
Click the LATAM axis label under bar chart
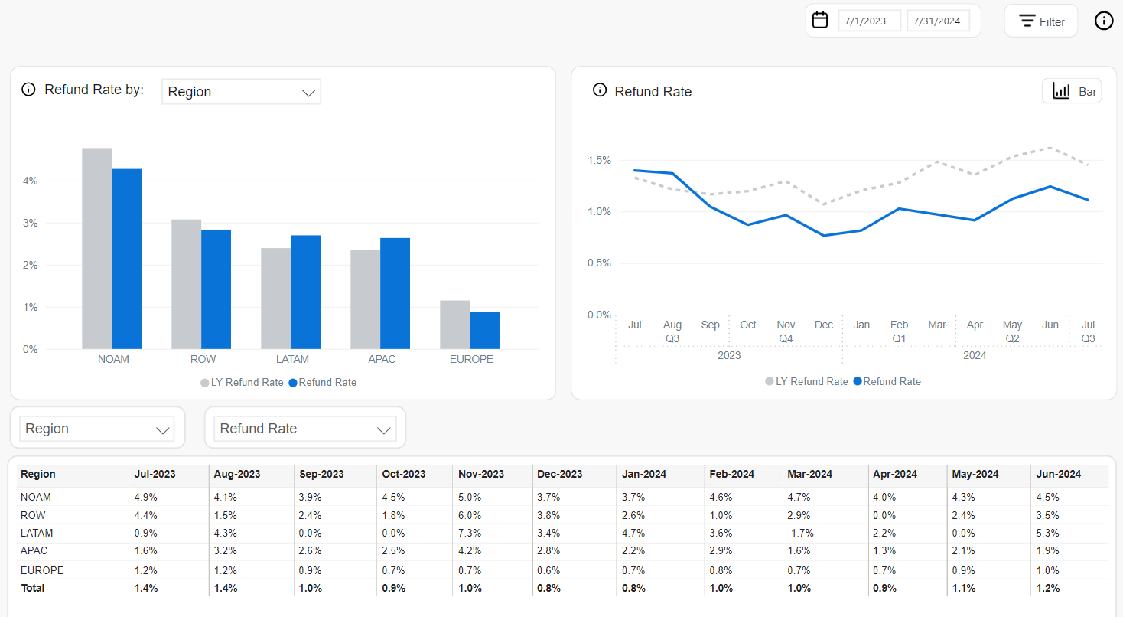(x=292, y=359)
